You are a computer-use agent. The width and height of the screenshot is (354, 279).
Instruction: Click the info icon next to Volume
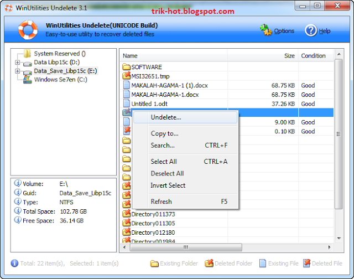(x=18, y=183)
